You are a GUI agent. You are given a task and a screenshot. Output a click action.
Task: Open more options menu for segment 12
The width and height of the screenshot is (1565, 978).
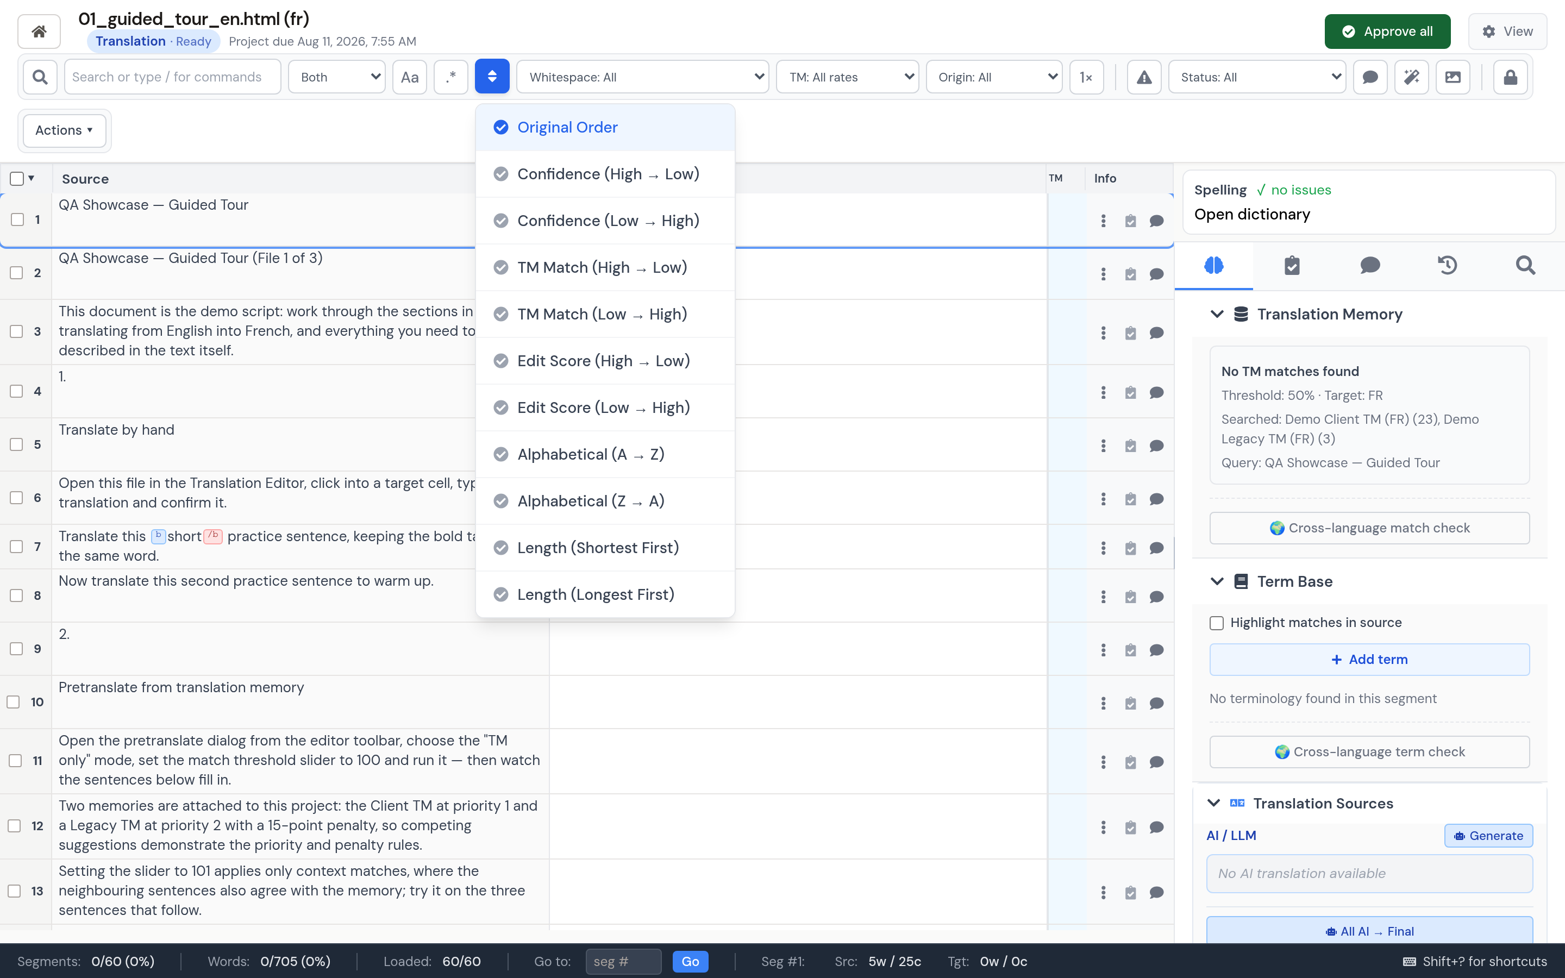1103,827
